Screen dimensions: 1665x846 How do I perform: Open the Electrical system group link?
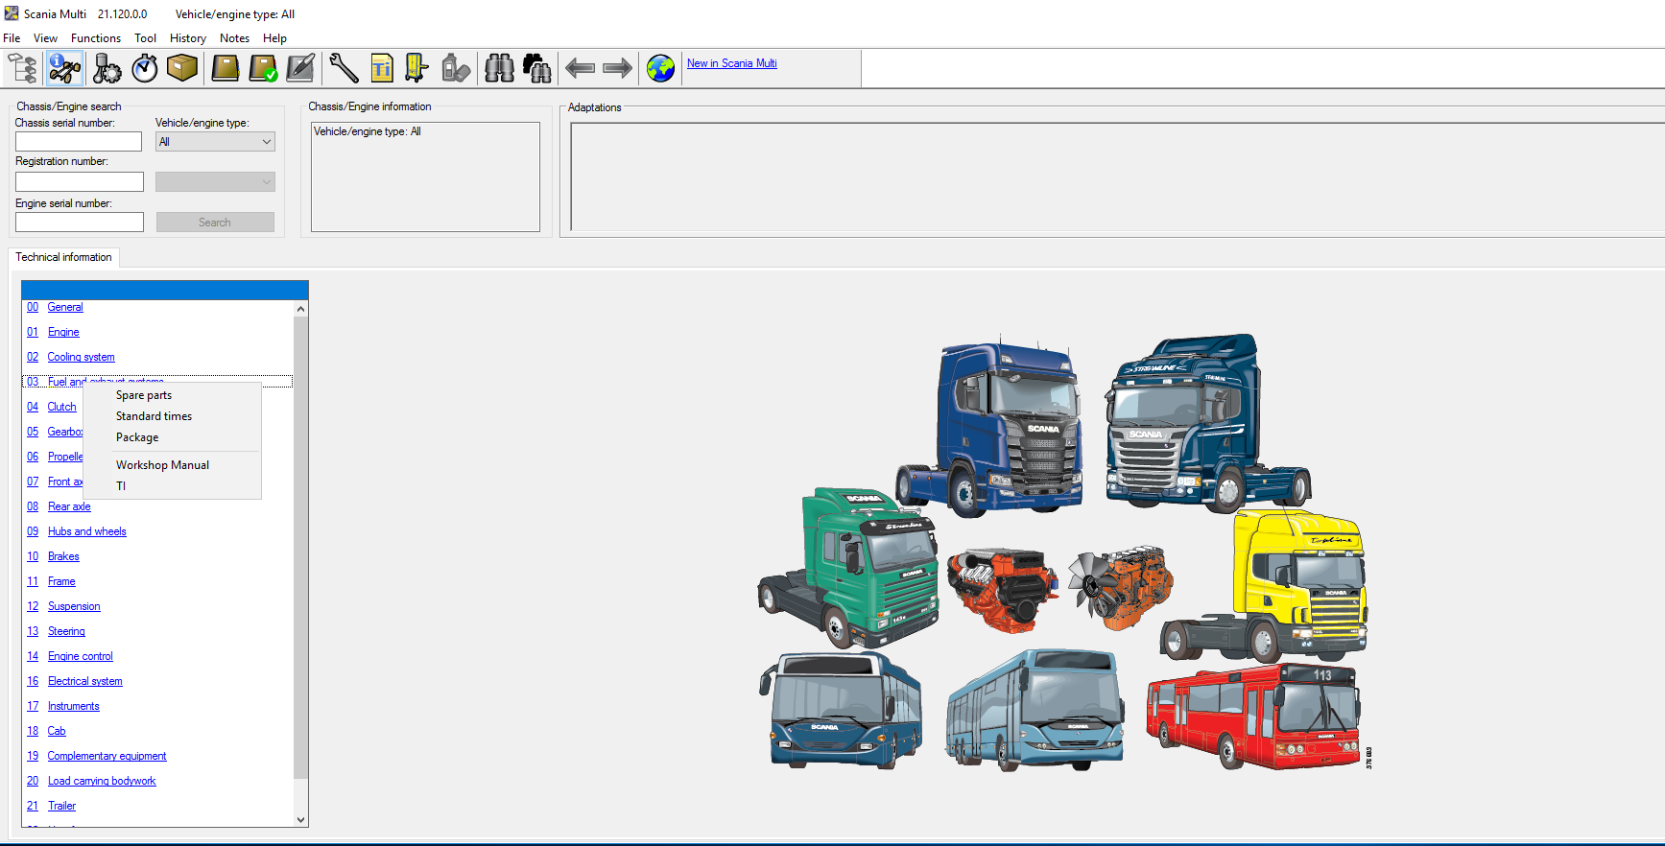pos(85,681)
